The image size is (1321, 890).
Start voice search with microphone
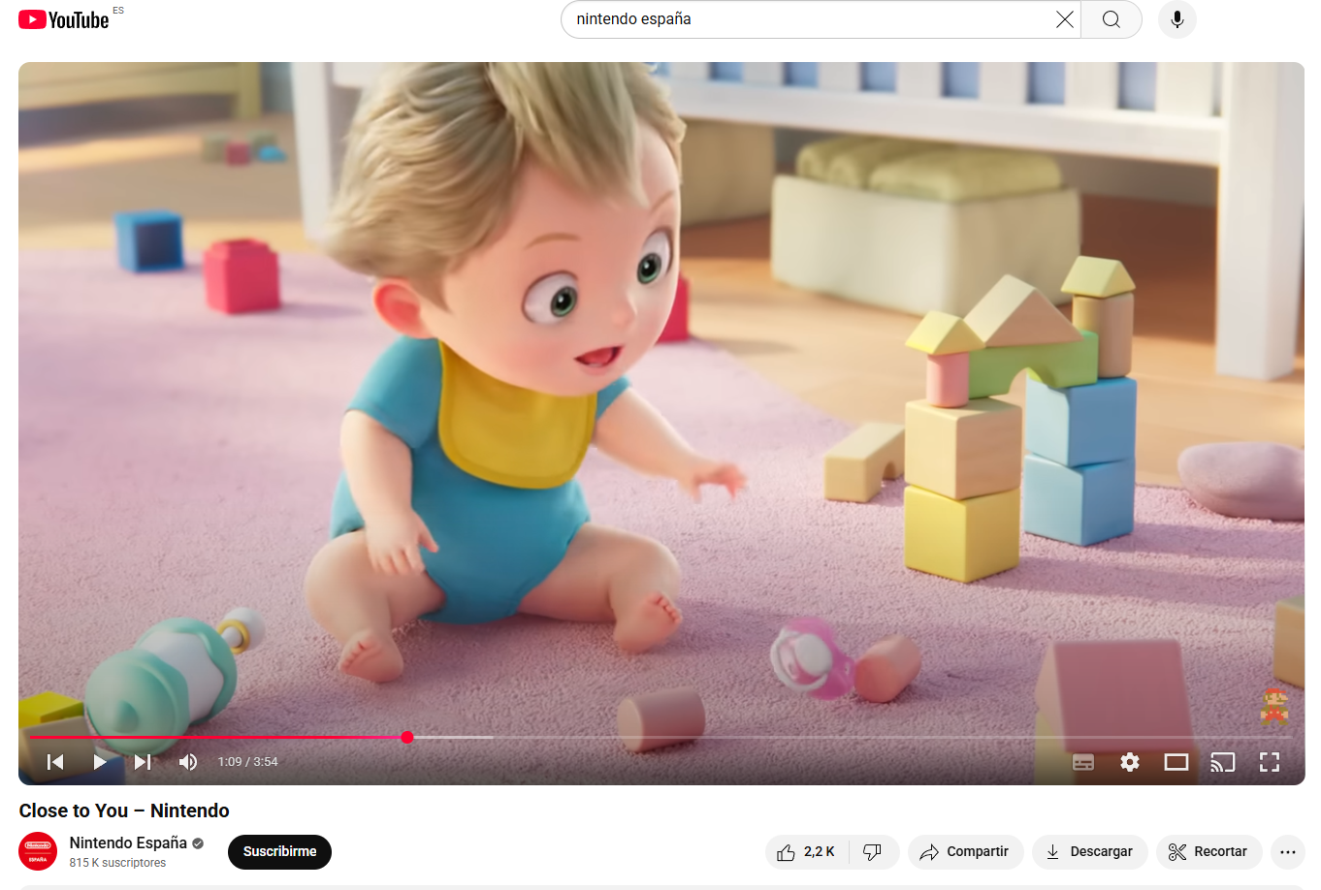pyautogui.click(x=1176, y=19)
